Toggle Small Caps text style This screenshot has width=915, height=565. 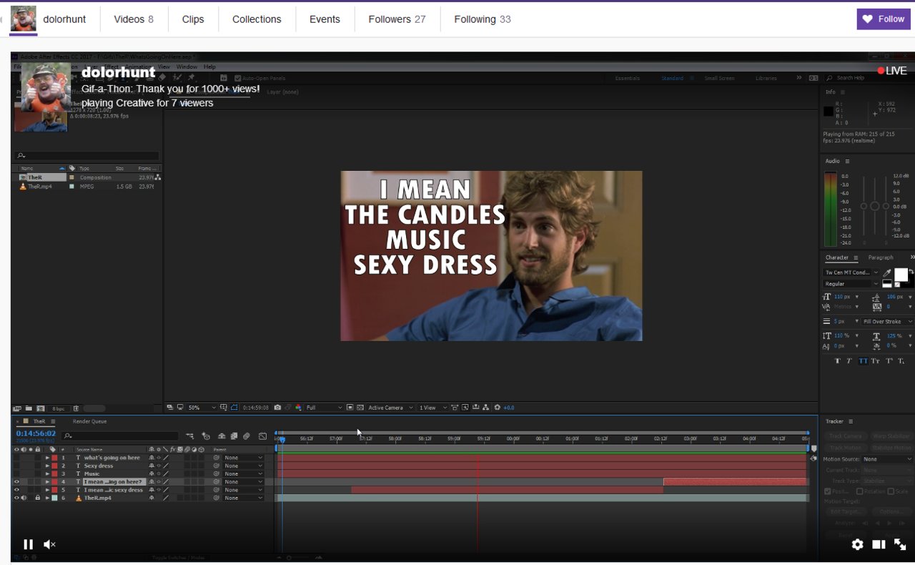[x=876, y=361]
